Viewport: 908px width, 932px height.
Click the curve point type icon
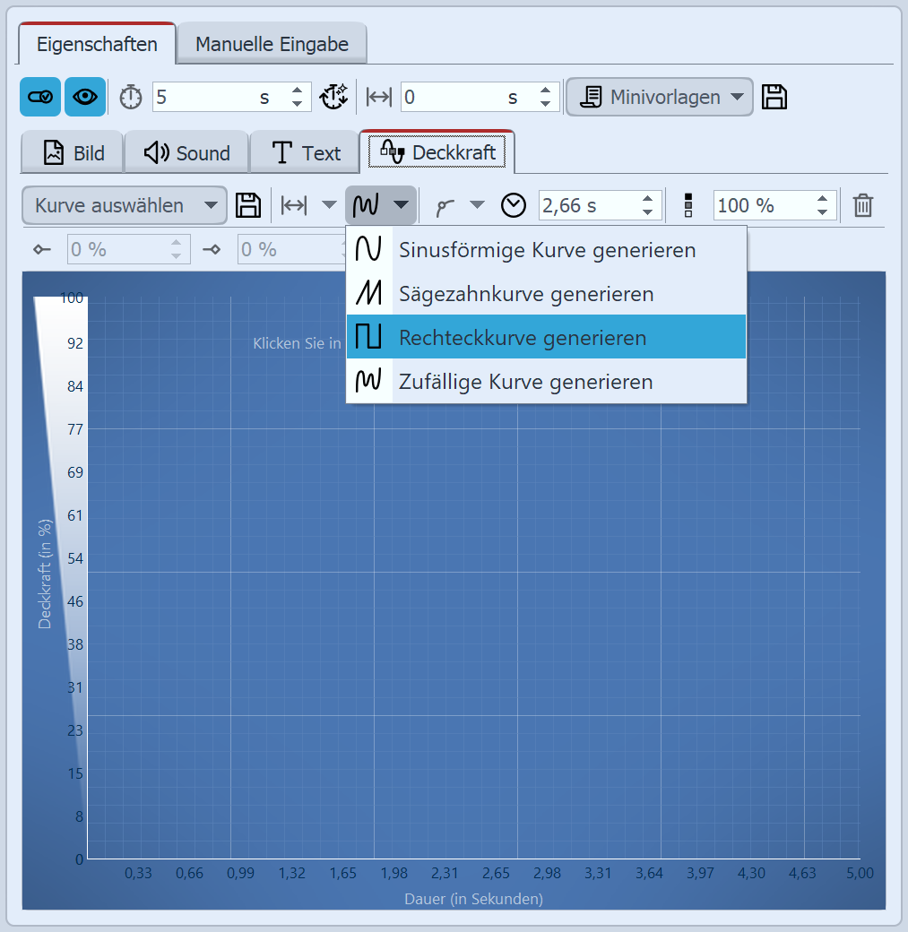tap(445, 205)
